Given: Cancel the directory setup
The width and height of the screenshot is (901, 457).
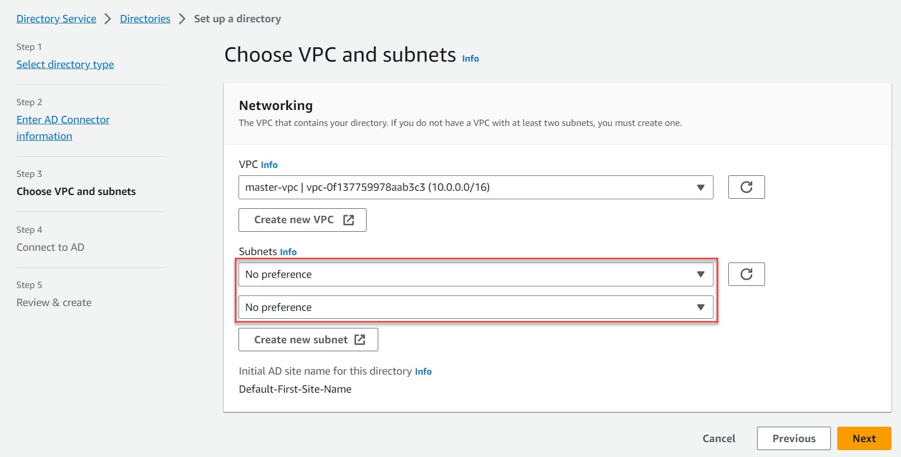Looking at the screenshot, I should tap(719, 438).
